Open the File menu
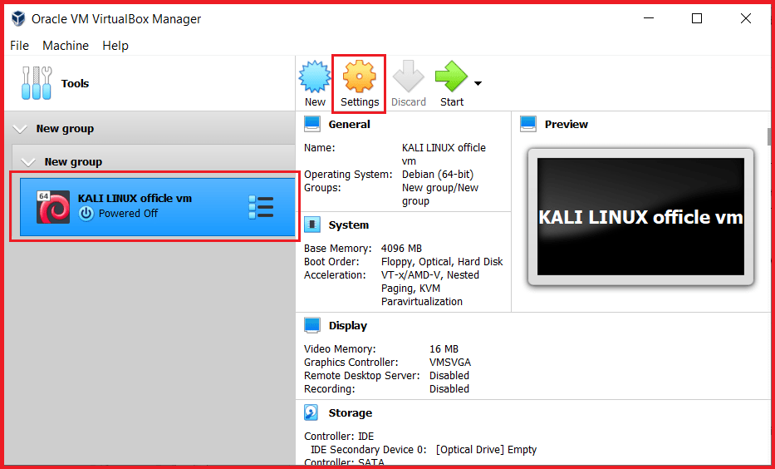 click(20, 46)
